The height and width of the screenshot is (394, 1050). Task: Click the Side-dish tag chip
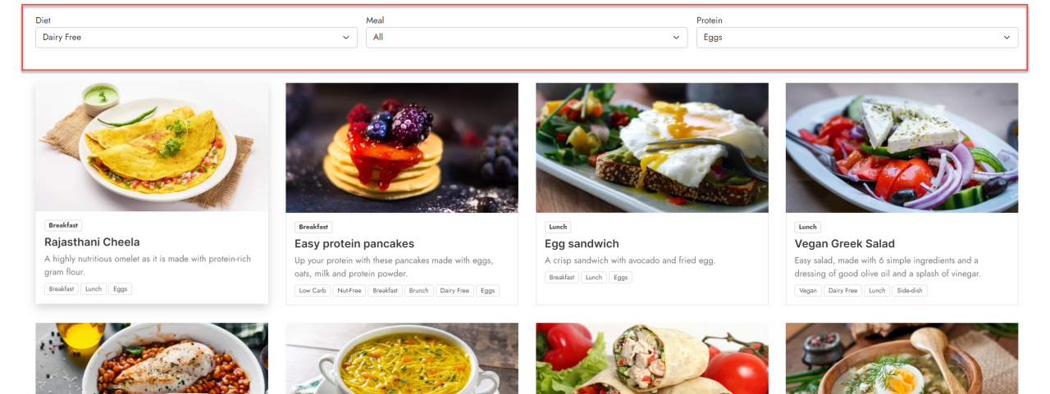(x=911, y=291)
